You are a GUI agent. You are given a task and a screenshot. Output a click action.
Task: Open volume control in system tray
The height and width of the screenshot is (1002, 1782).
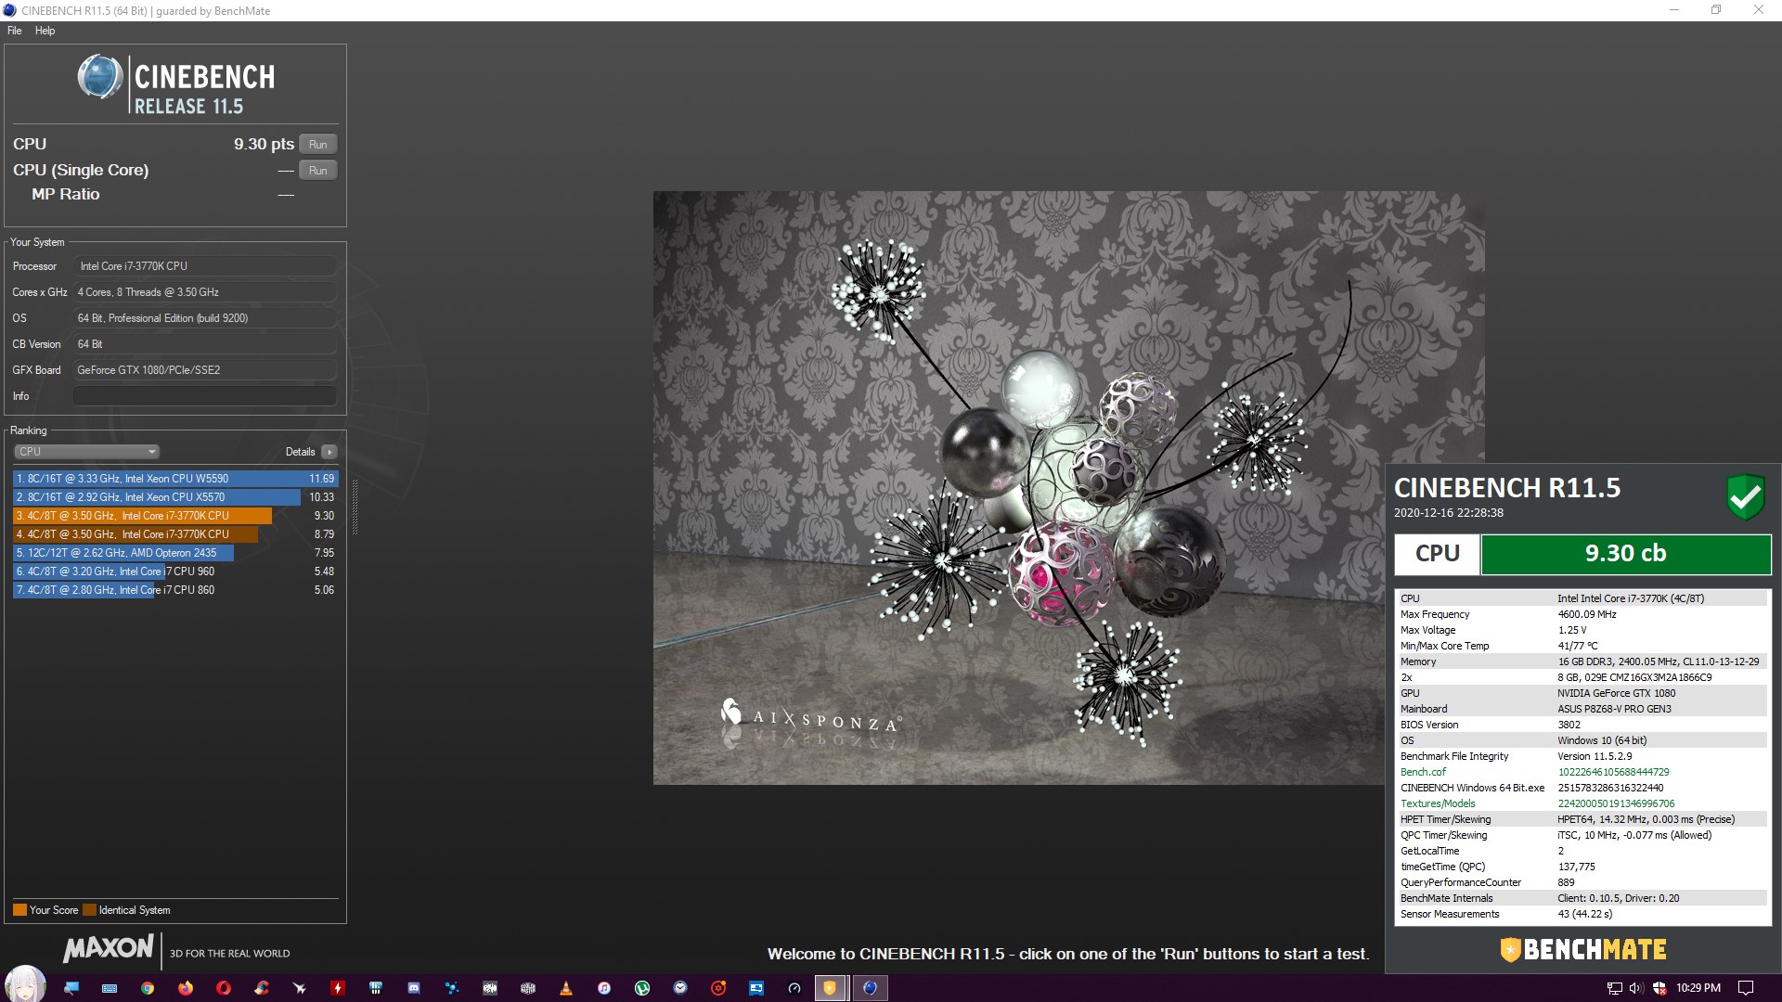click(1635, 988)
